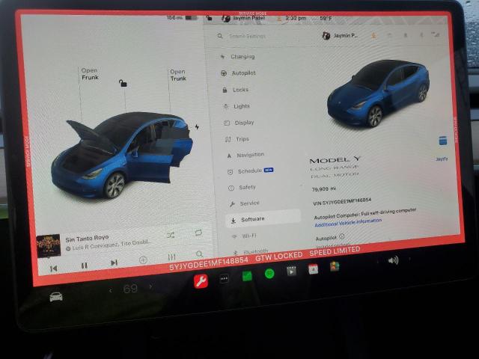The width and height of the screenshot is (479, 359).
Task: Tap the battery range indicator at top
Action: point(182,18)
